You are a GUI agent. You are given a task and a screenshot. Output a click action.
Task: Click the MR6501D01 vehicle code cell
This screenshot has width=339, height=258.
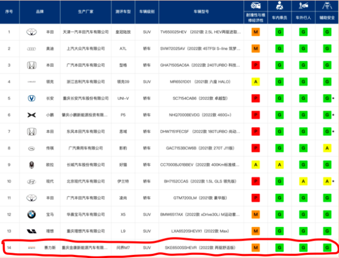click(x=200, y=82)
